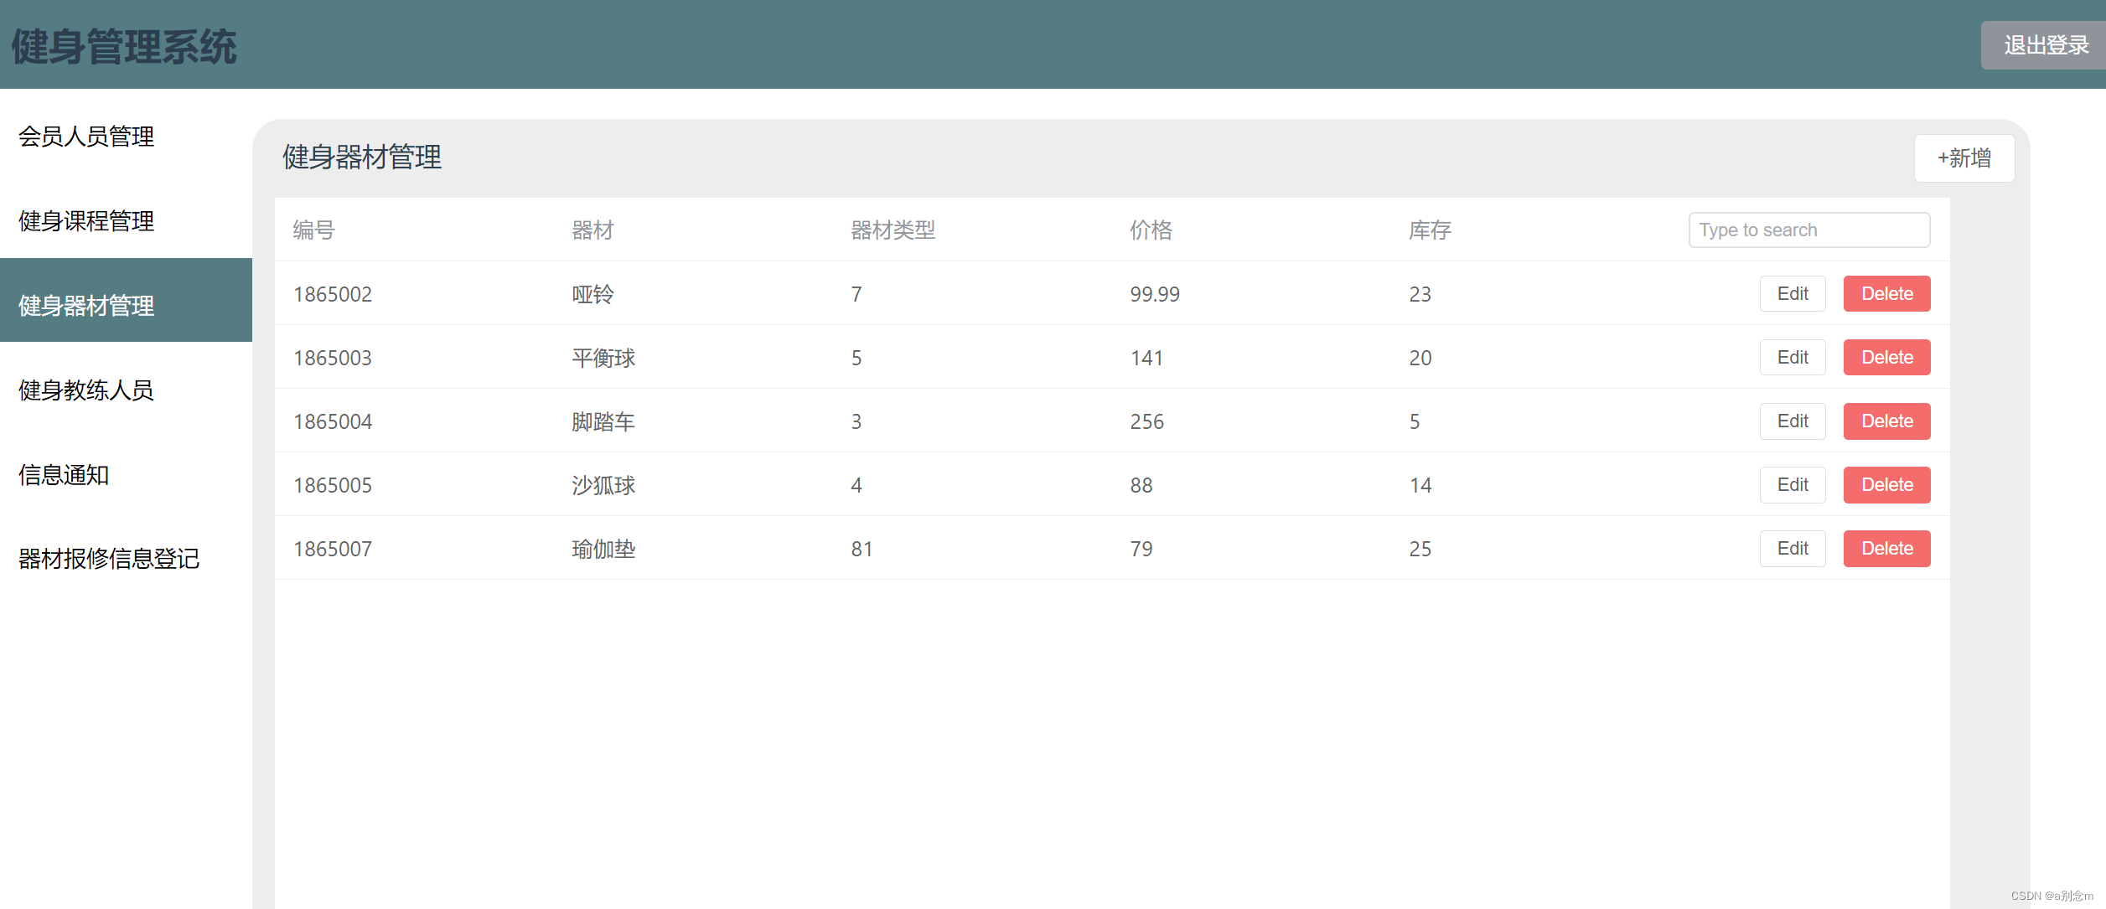2106x909 pixels.
Task: Click the 退出登录 logout button
Action: [x=2045, y=45]
